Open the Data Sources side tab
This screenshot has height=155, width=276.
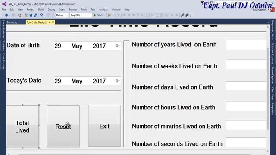[3, 61]
